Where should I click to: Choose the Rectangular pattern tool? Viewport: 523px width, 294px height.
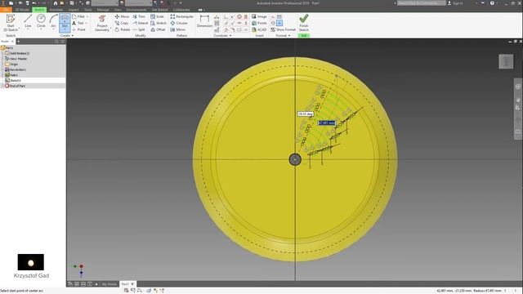(x=181, y=16)
